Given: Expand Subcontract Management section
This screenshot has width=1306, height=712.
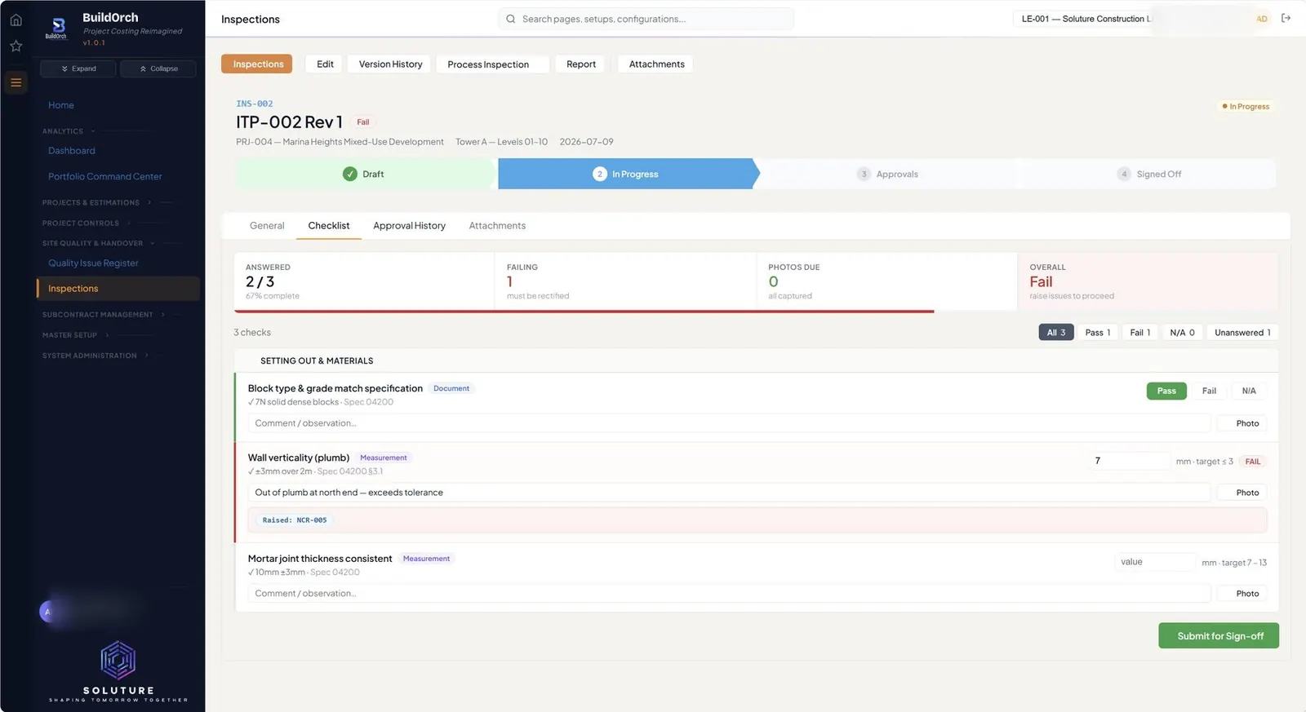Looking at the screenshot, I should coord(103,315).
